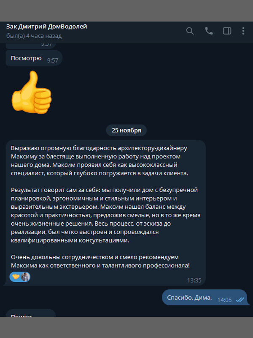Toggle the side info panel
The image size is (253, 338).
[x=227, y=31]
